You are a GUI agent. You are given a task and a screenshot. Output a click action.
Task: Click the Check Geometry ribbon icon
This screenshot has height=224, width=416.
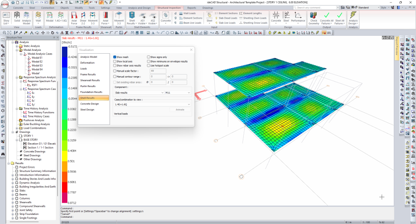pyautogui.click(x=314, y=16)
